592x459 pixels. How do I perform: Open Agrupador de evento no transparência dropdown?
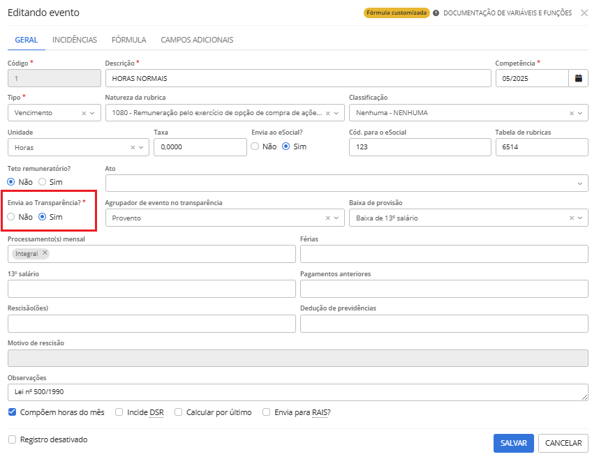click(336, 218)
